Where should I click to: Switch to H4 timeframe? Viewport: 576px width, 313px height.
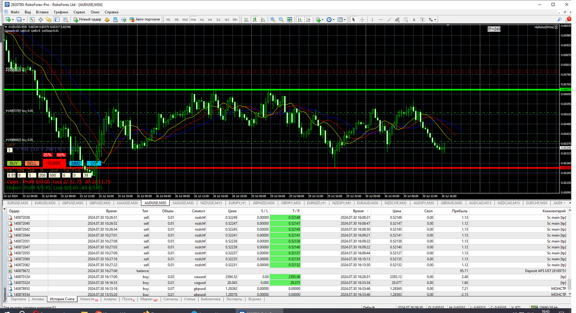(x=210, y=20)
